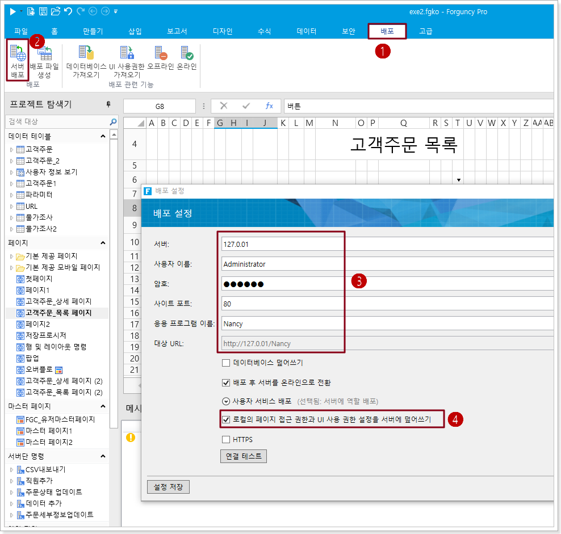Image resolution: width=561 pixels, height=534 pixels.
Task: Set server to 오프라인 via ribbon icon
Action: click(161, 53)
